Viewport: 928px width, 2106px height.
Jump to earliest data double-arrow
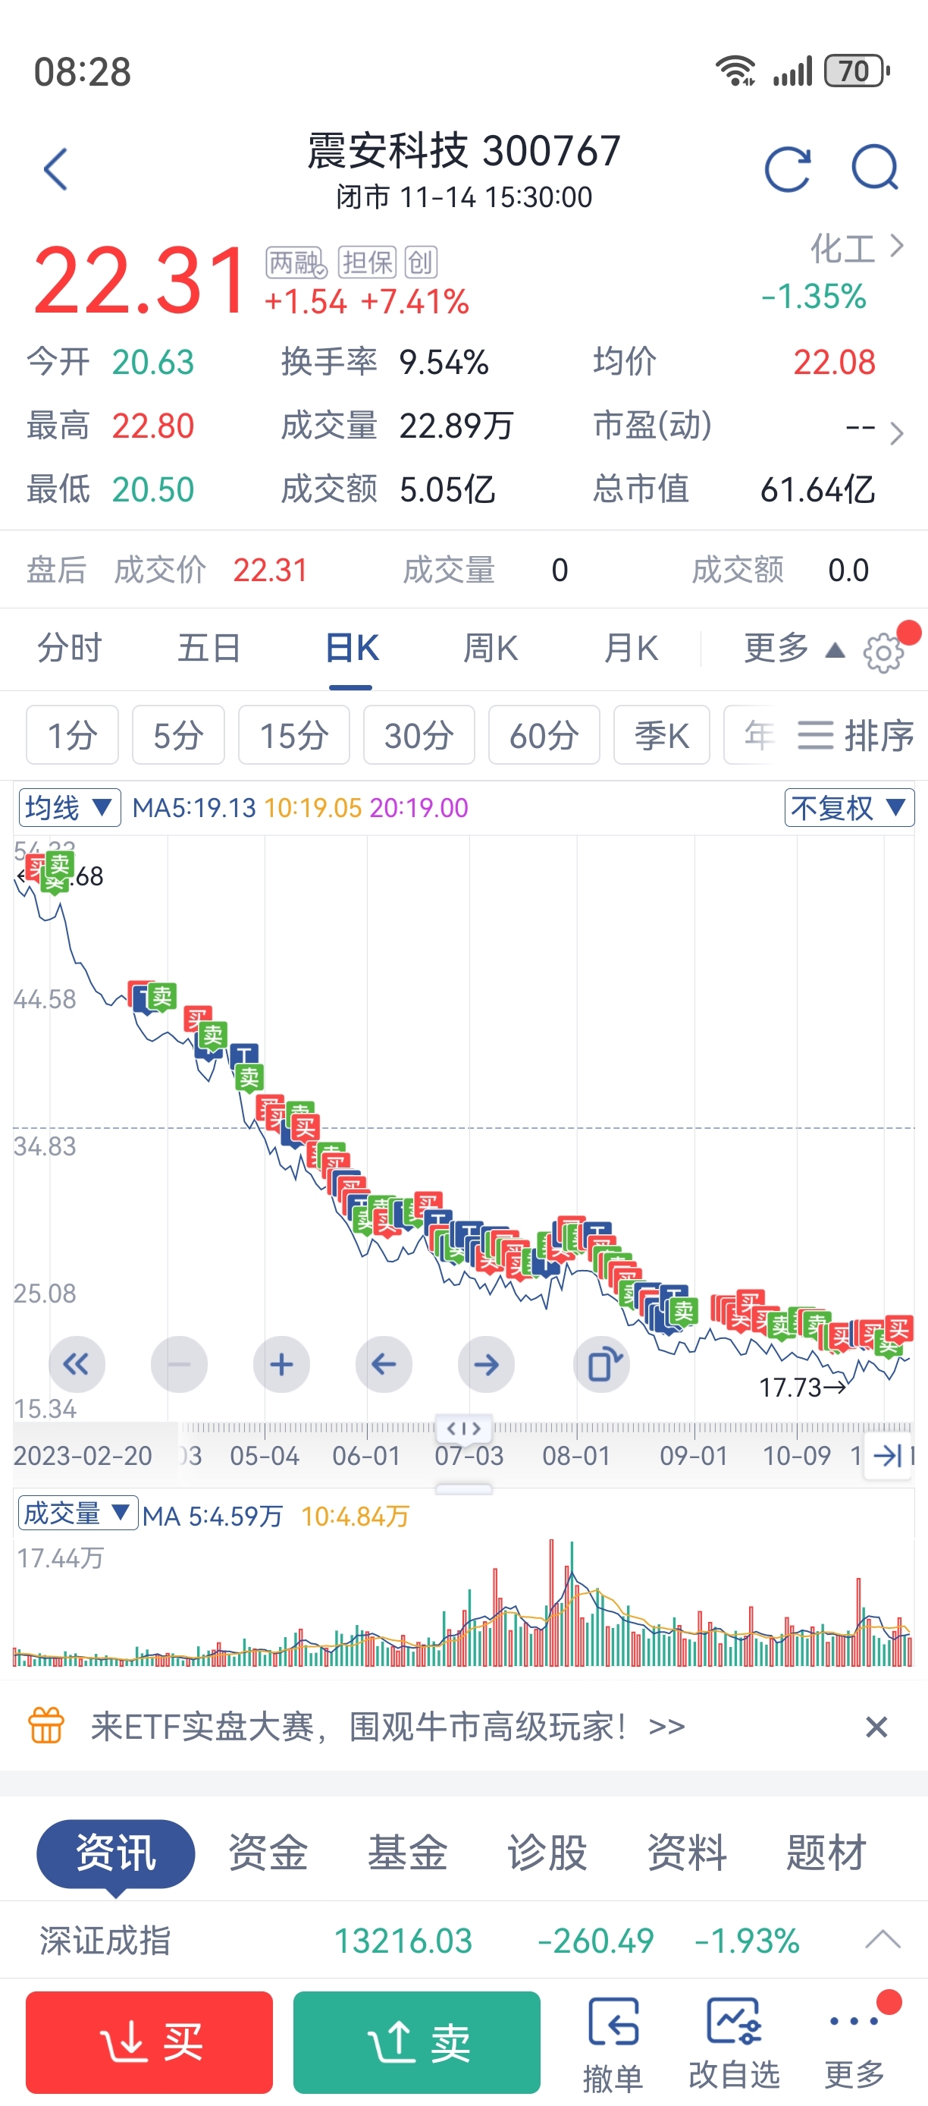tap(77, 1364)
